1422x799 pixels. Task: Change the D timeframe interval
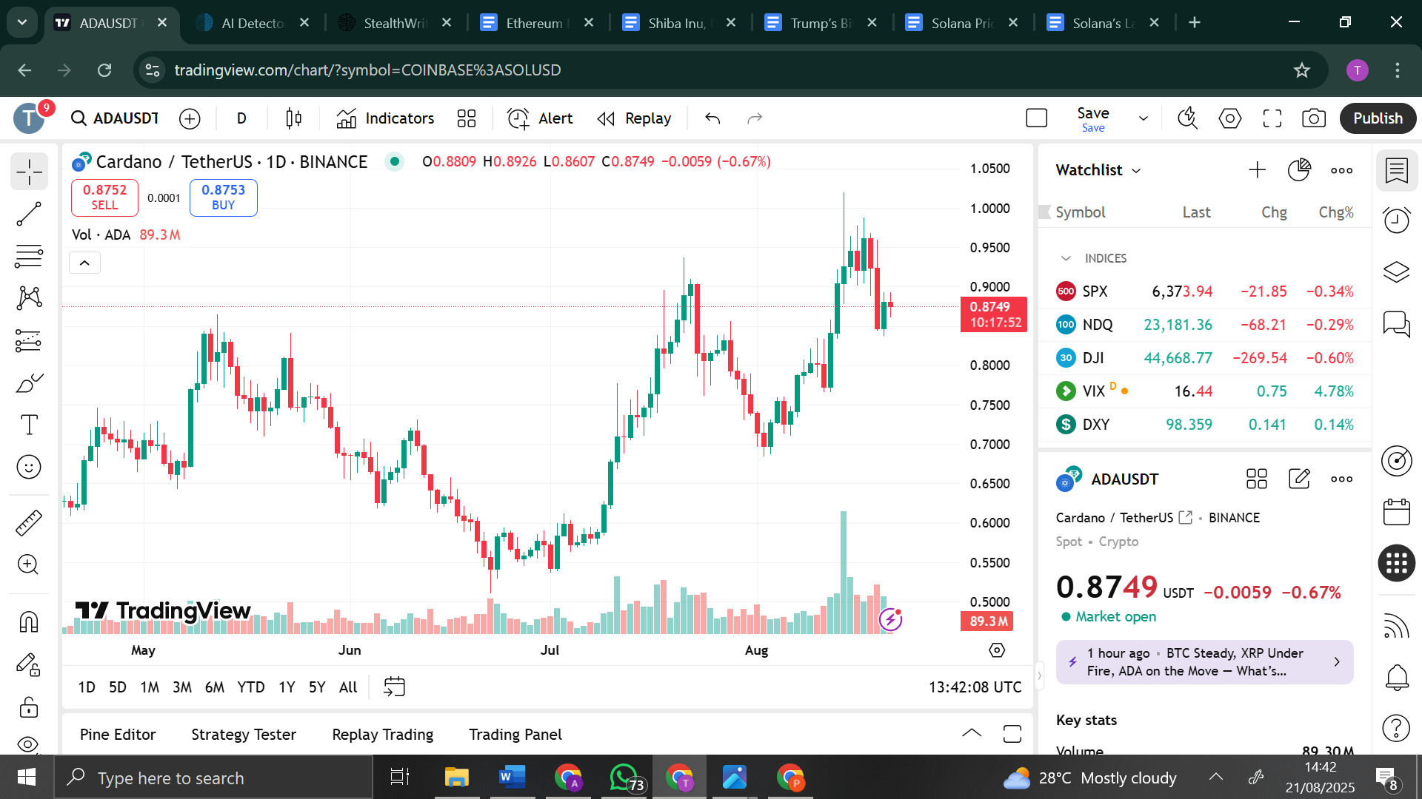coord(241,118)
